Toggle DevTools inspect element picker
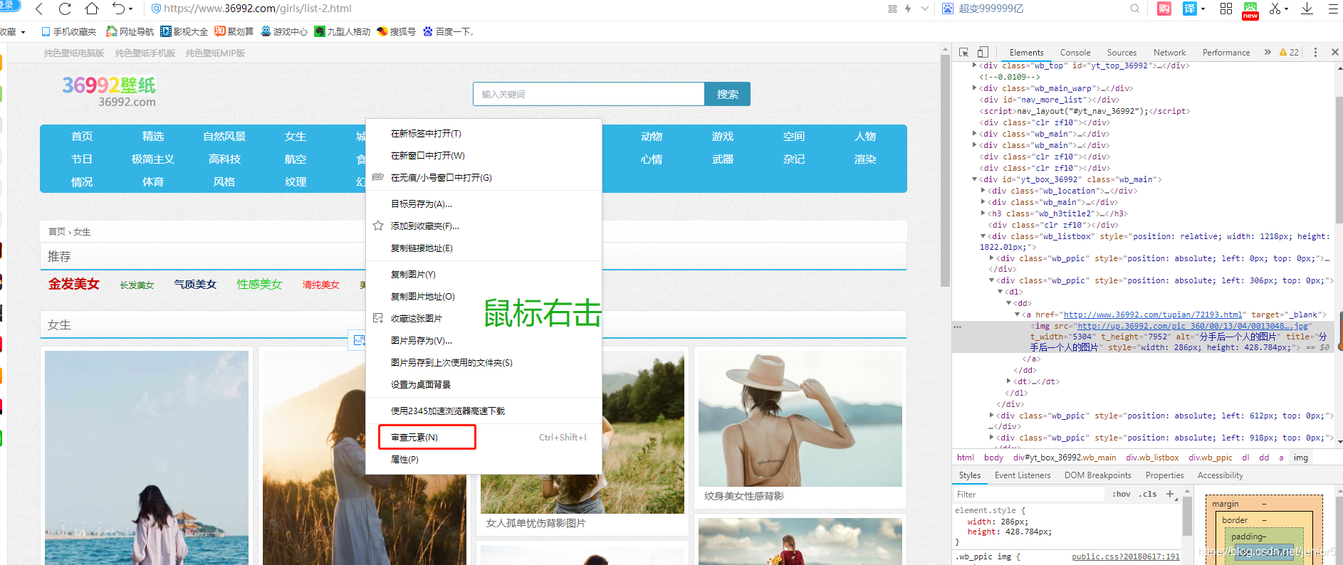Viewport: 1343px width, 565px height. coord(963,52)
